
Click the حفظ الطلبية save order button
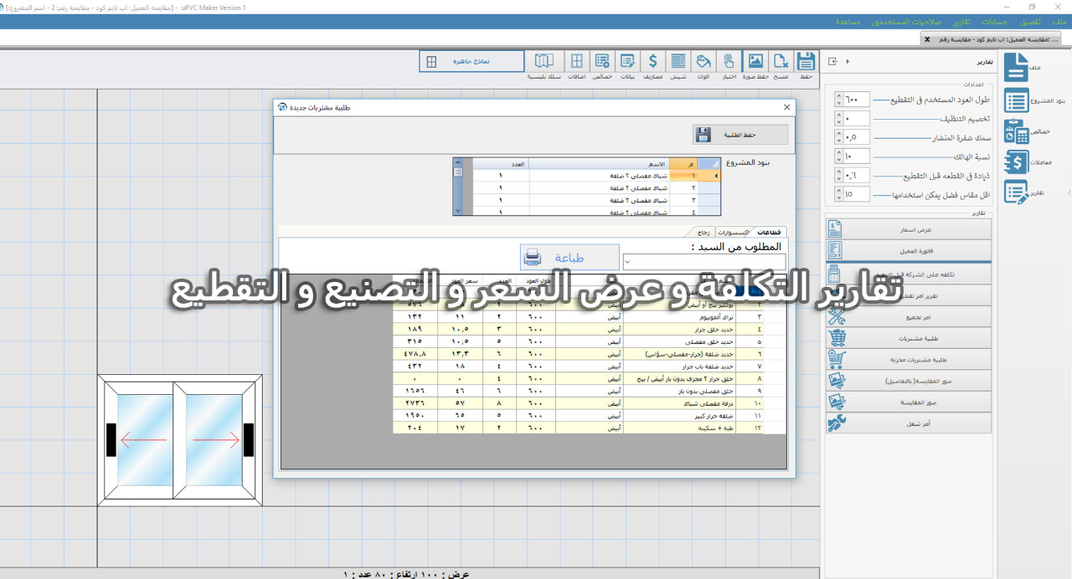tap(740, 135)
